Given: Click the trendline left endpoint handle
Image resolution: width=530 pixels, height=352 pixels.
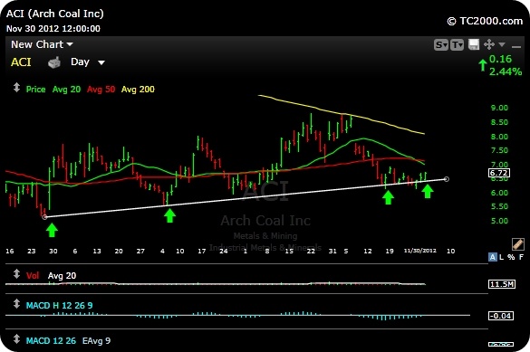Looking at the screenshot, I should pos(44,217).
